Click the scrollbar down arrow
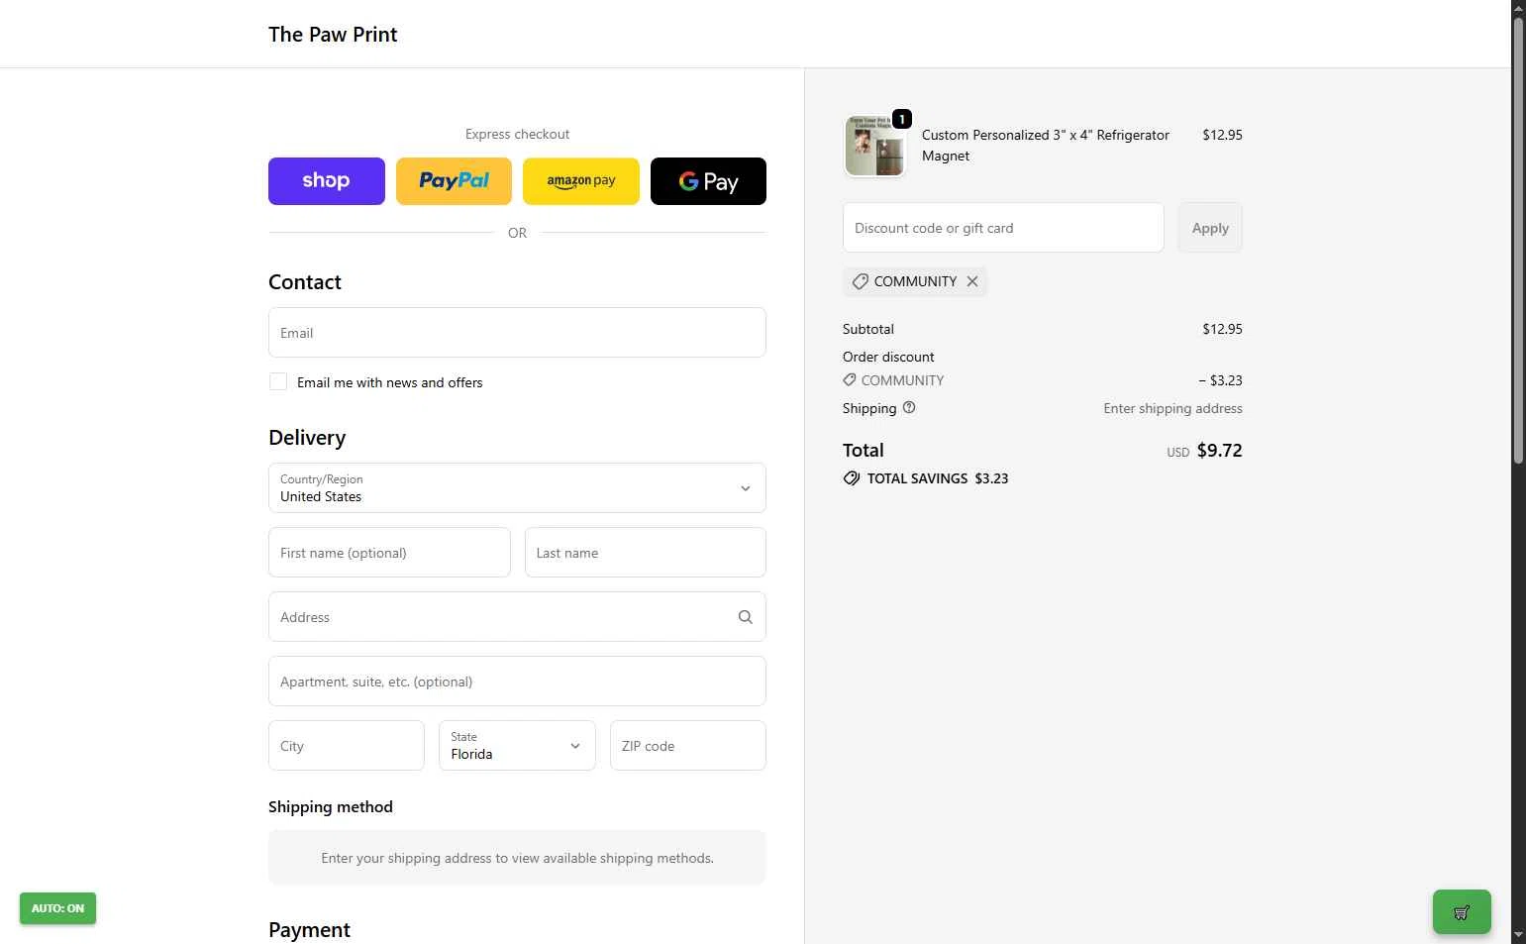The width and height of the screenshot is (1526, 944). 1518,935
